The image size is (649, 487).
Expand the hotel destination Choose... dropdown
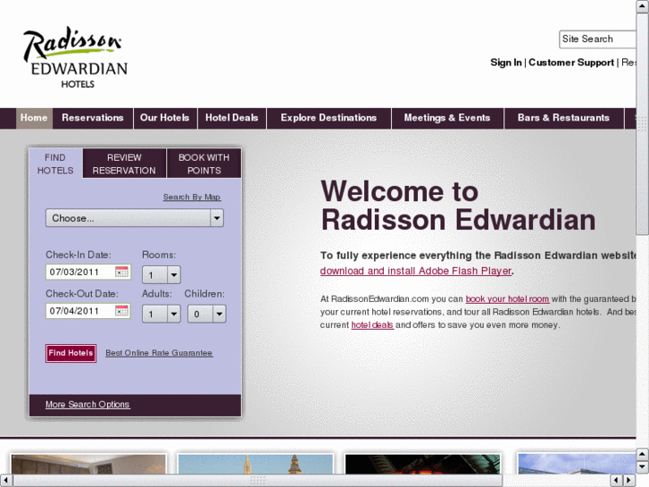[x=135, y=218]
